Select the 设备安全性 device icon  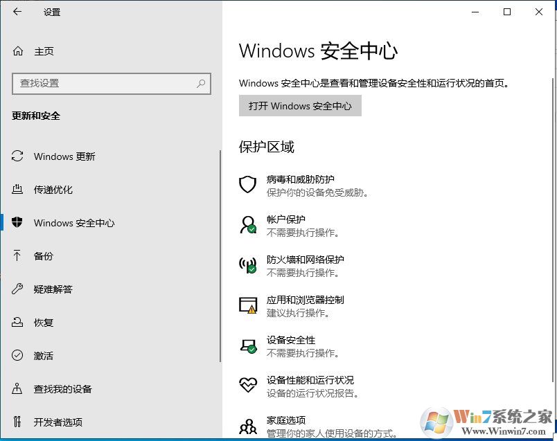click(x=247, y=345)
